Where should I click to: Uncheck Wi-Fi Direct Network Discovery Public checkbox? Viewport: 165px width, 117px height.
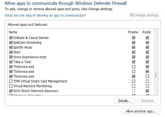[147, 91]
